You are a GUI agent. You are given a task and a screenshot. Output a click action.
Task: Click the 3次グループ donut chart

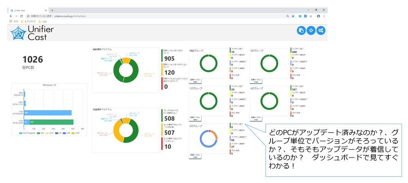point(269,63)
